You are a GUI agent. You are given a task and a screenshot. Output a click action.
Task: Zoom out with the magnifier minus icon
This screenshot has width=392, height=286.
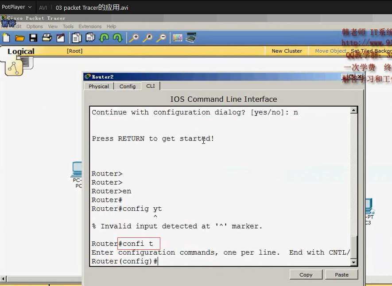pyautogui.click(x=161, y=38)
